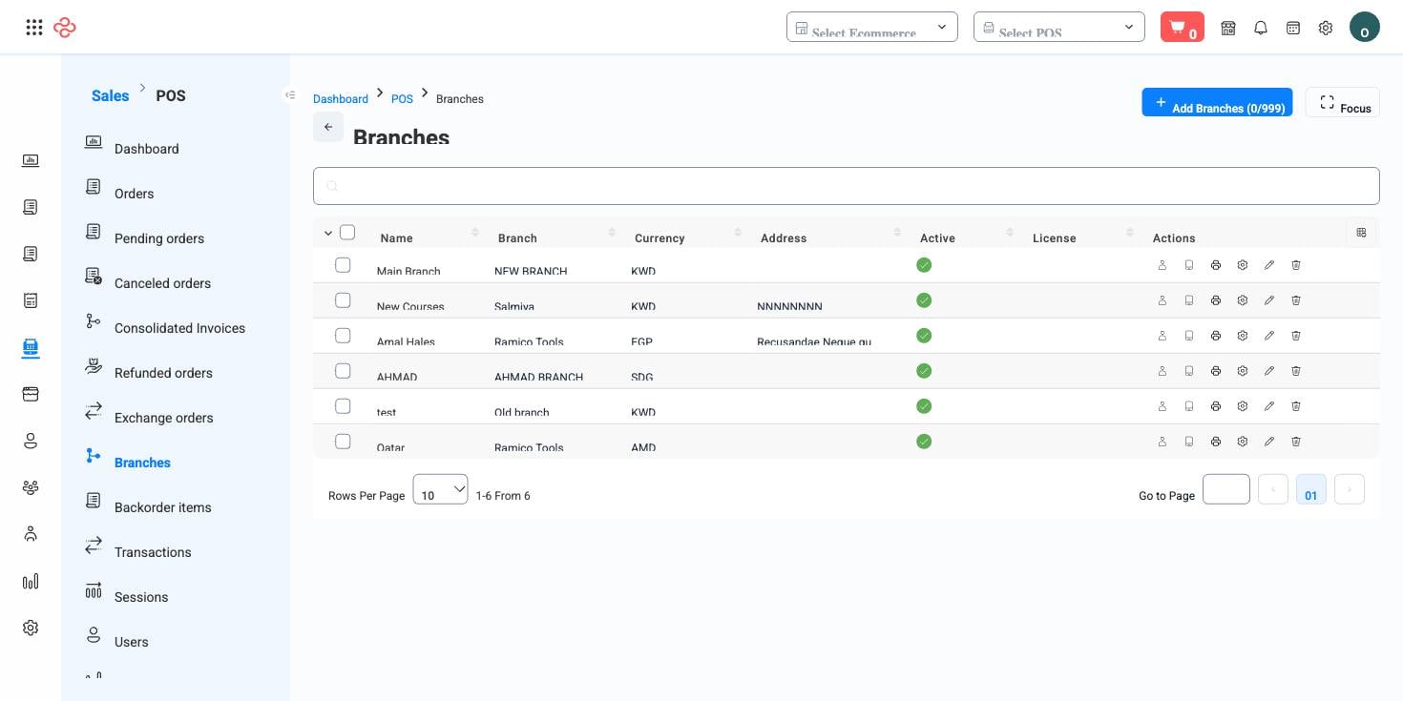The width and height of the screenshot is (1403, 701).
Task: Expand the Rows Per Page dropdown
Action: 440,489
